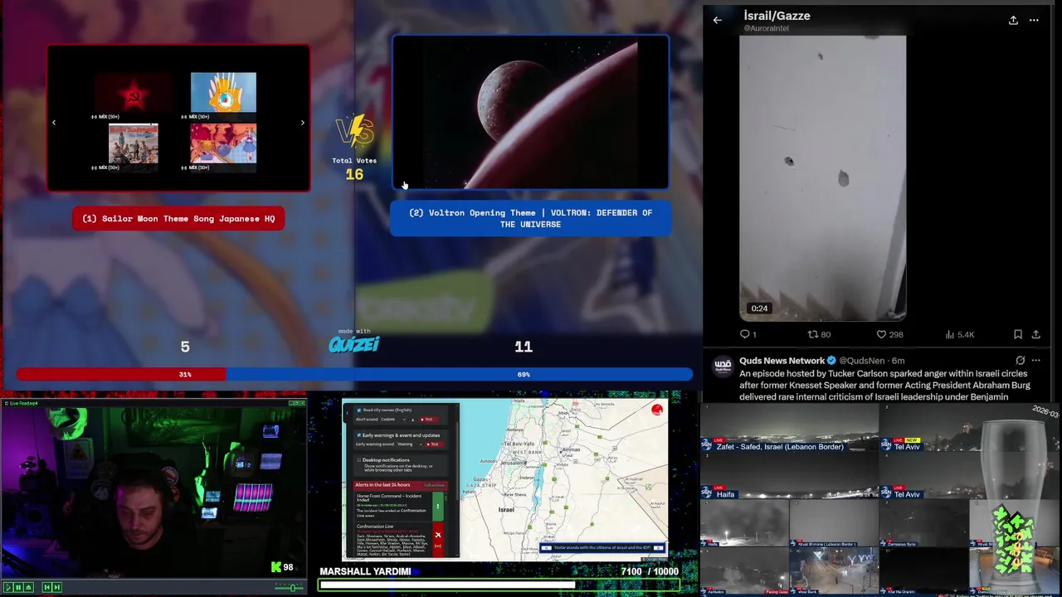This screenshot has width=1062, height=597.
Task: Open the West Bank street camera feed
Action: coord(834,570)
